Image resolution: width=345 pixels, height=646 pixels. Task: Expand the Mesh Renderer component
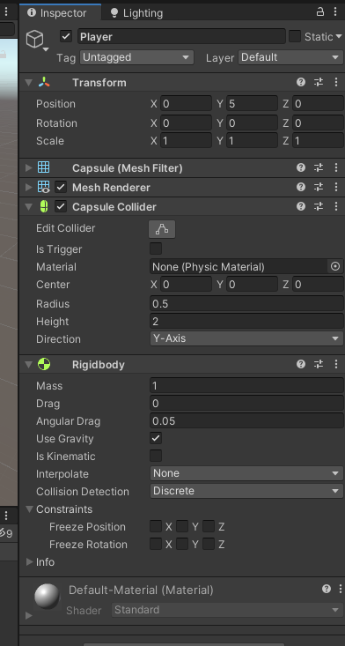click(x=28, y=188)
